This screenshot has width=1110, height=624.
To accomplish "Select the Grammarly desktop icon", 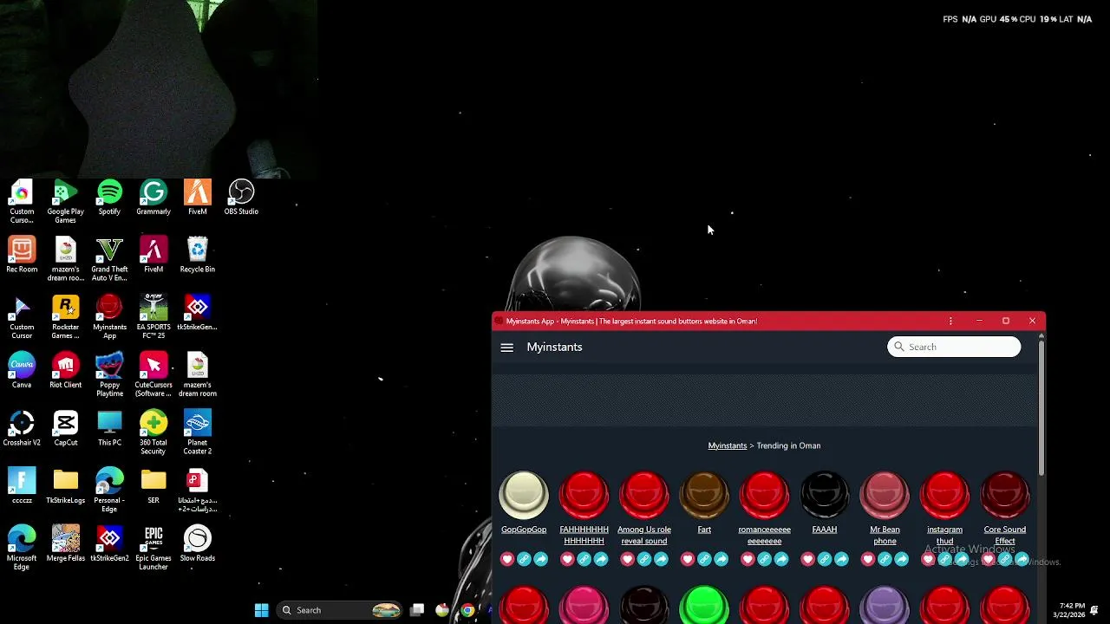I will pos(153,198).
